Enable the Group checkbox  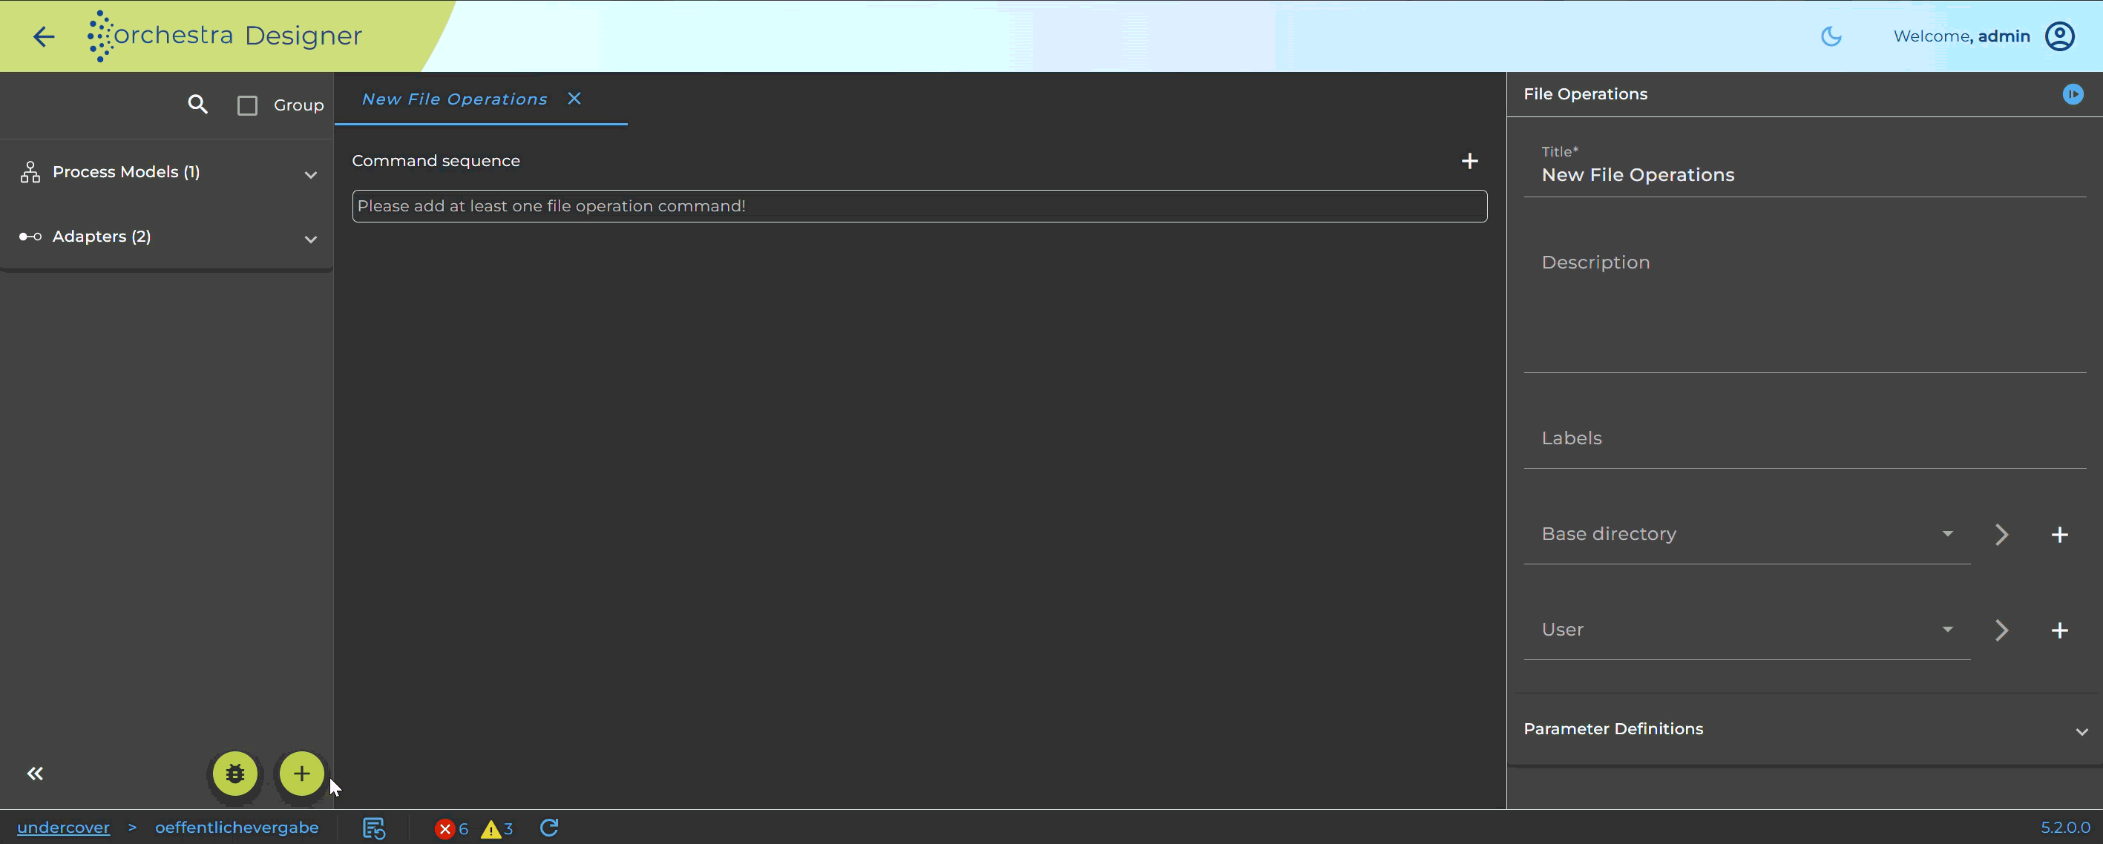(247, 105)
